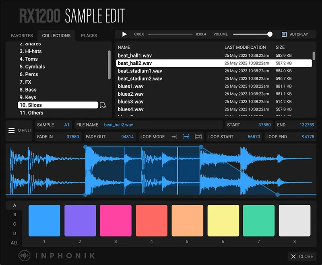Select the 4. Toms collection
Screen dimensions: 322x265
(x=29, y=59)
